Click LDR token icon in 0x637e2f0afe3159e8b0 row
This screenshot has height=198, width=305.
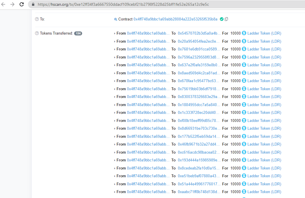click(x=244, y=65)
